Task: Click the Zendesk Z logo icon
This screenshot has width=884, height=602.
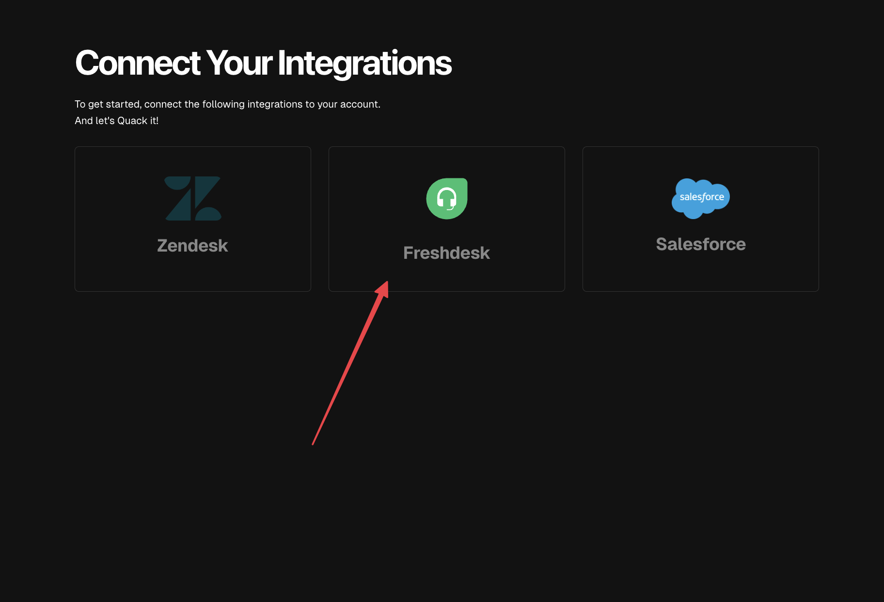Action: (x=193, y=198)
